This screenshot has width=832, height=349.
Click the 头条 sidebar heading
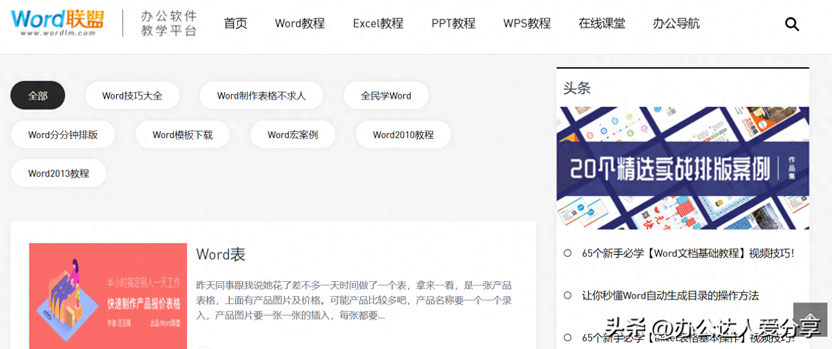577,88
